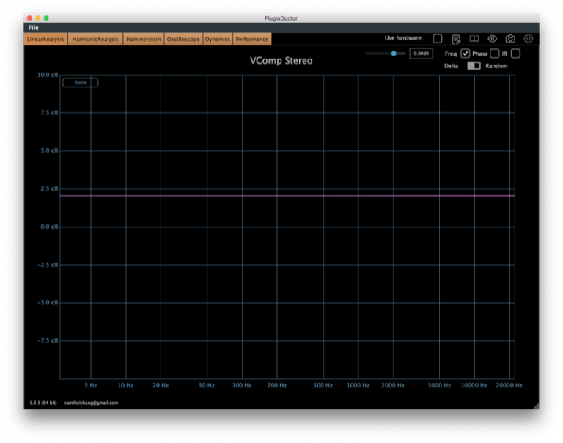Tick the IR checkbox
The height and width of the screenshot is (443, 563).
point(516,54)
